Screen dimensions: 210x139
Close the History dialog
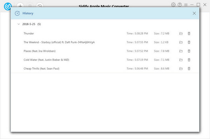coord(194,13)
